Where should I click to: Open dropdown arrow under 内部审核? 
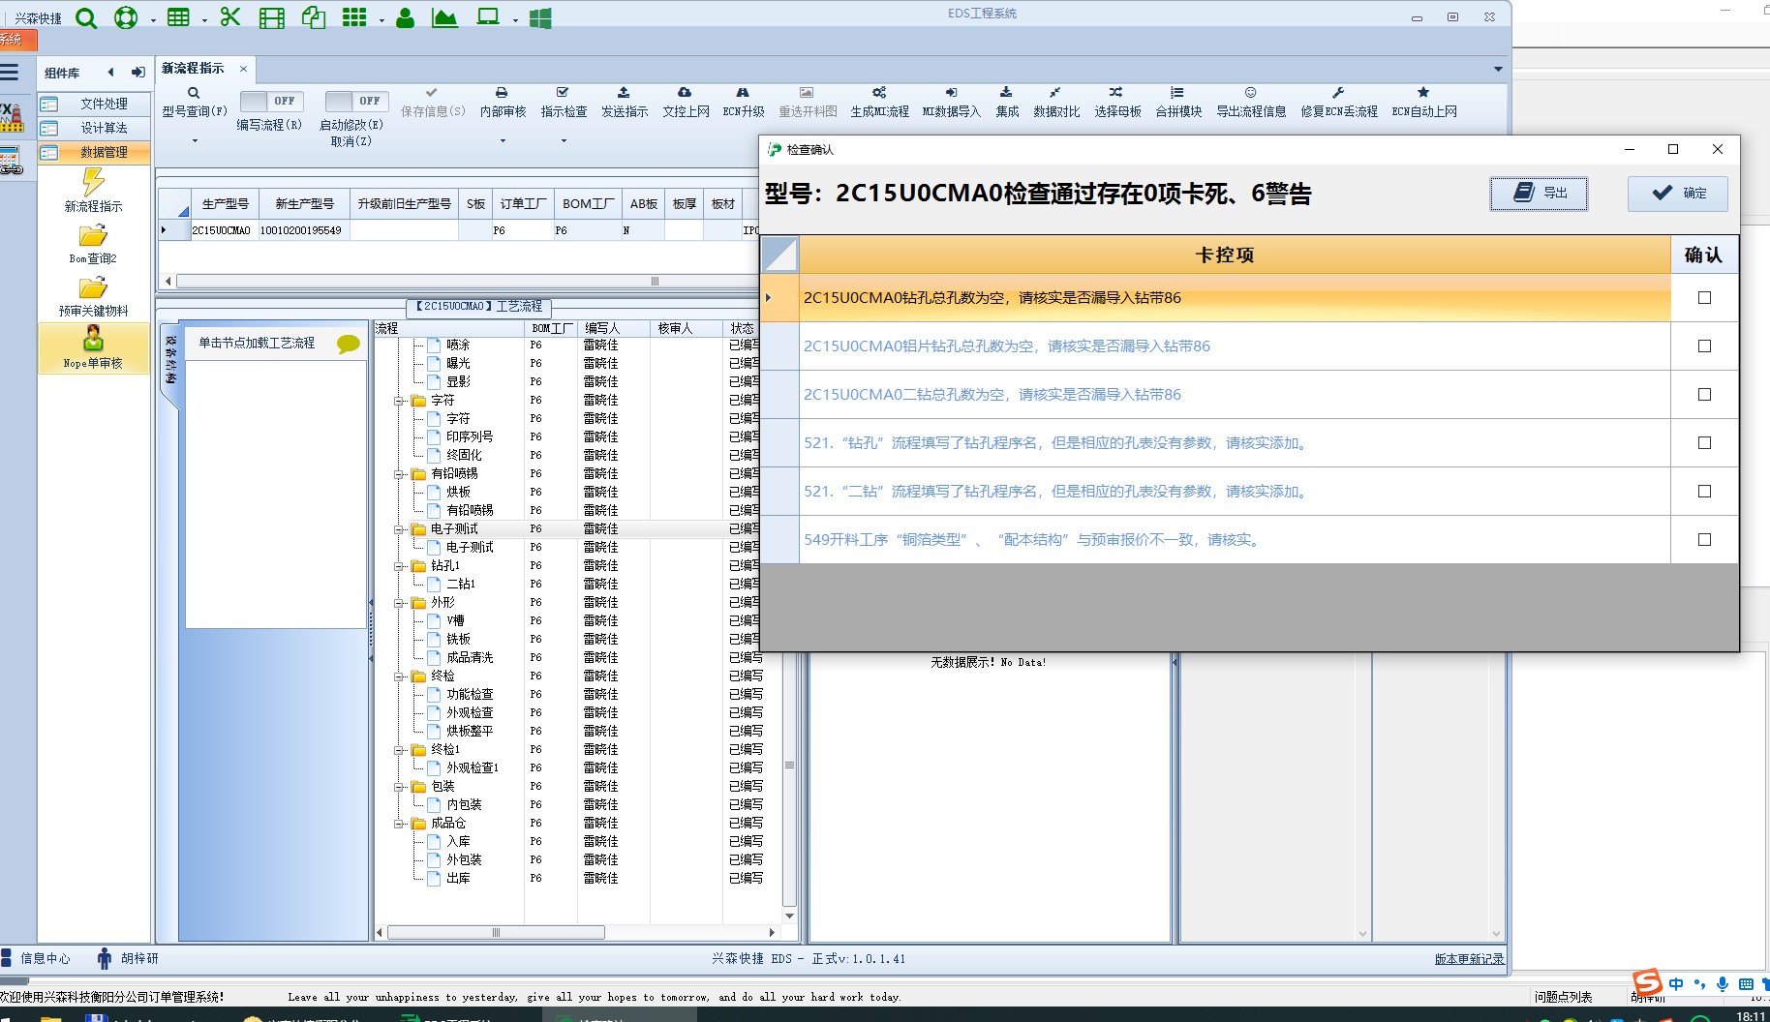click(503, 141)
